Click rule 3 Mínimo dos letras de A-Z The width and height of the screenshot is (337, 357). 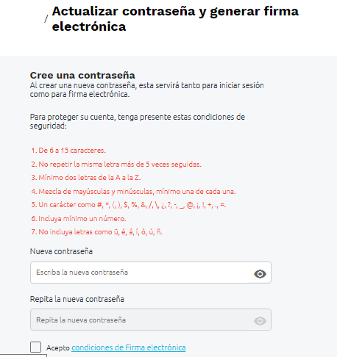coord(86,178)
